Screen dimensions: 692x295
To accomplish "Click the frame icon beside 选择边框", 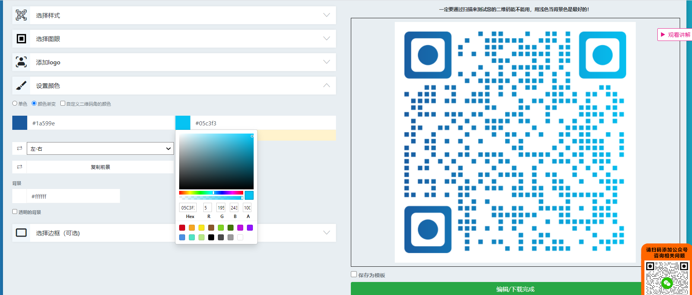I will (x=21, y=233).
